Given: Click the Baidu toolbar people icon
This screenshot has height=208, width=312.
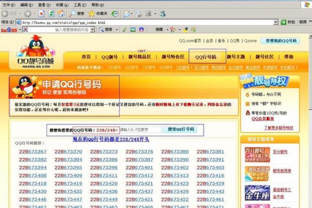Looking at the screenshot, I should 173,30.
